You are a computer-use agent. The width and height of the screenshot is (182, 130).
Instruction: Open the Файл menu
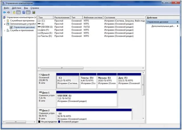click(x=6, y=8)
